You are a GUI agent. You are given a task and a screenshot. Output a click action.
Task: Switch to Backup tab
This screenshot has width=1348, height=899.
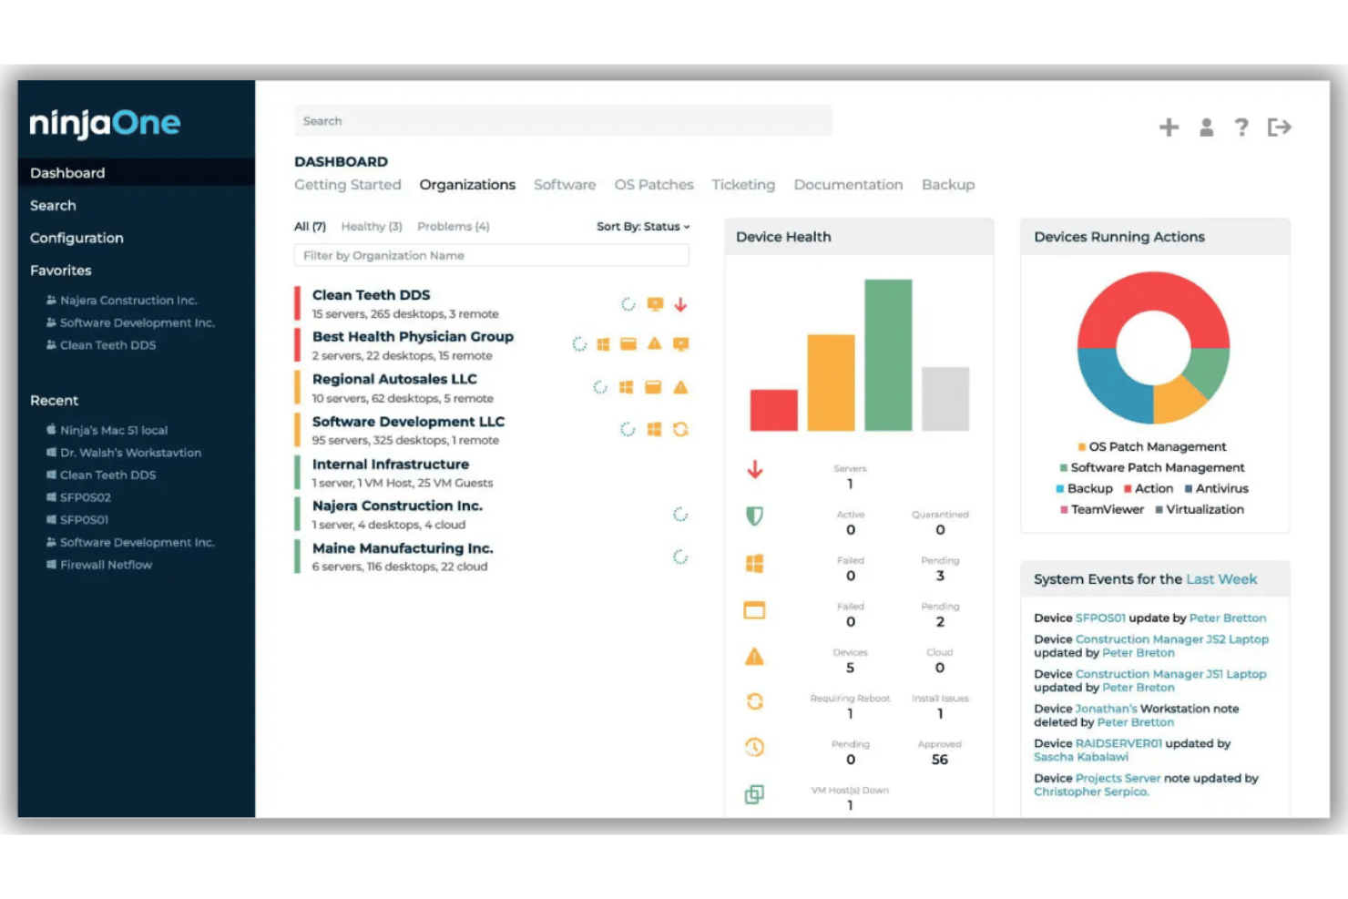(948, 185)
